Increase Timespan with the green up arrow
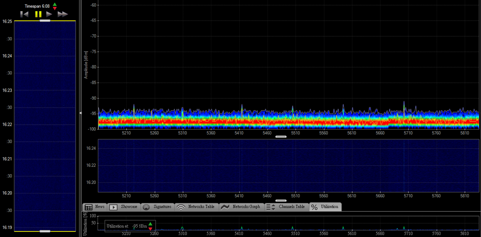This screenshot has width=481, height=237. 55,4
